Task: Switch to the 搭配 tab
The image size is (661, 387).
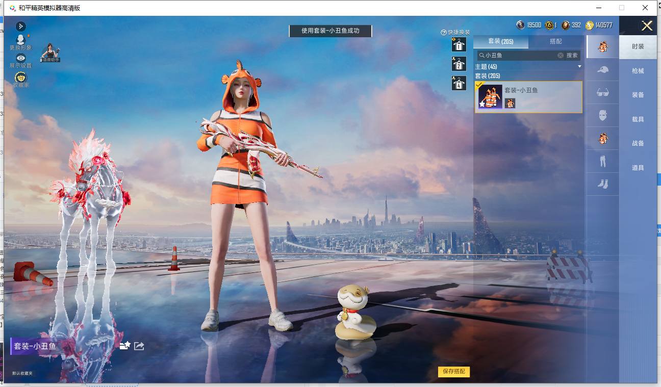Action: [556, 41]
